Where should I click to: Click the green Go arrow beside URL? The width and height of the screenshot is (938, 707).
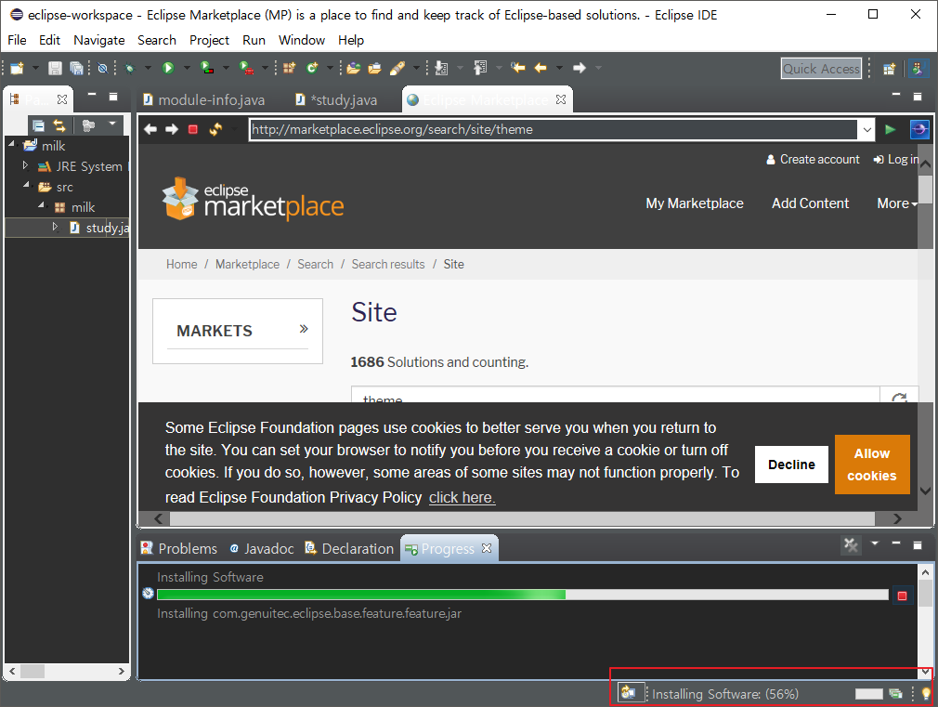point(890,129)
